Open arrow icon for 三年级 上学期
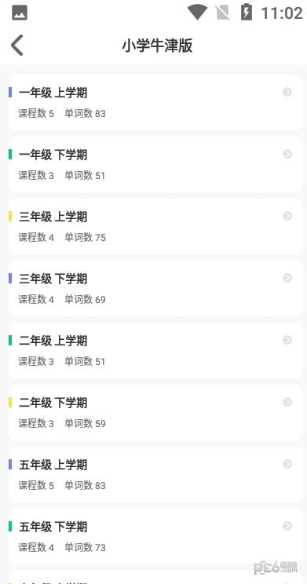The height and width of the screenshot is (584, 307). click(x=287, y=216)
